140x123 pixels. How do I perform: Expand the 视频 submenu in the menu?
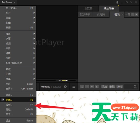click(x=18, y=43)
